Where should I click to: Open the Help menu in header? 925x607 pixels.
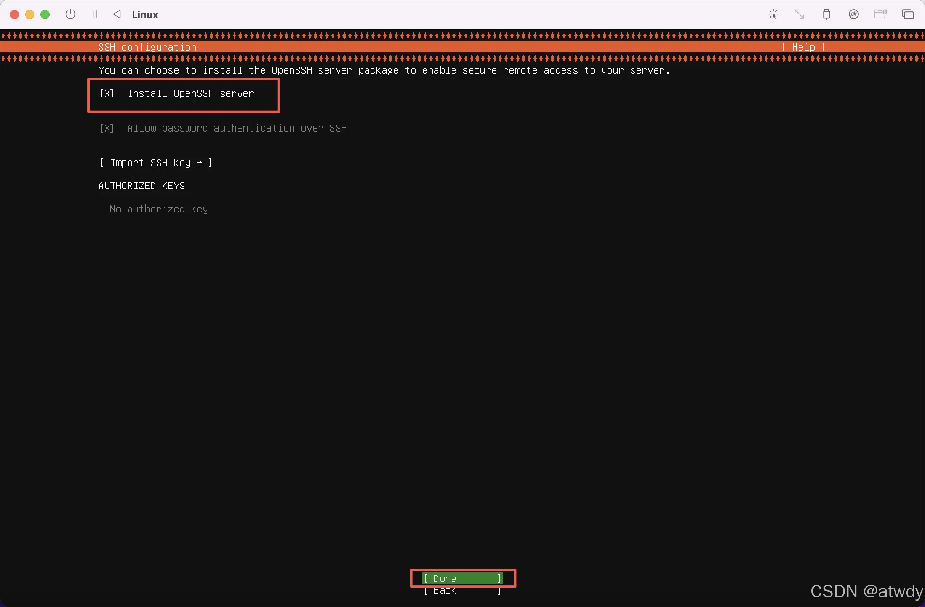point(803,47)
